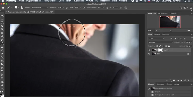Select the Path Selection tool
193x97 pixels.
pos(2,75)
